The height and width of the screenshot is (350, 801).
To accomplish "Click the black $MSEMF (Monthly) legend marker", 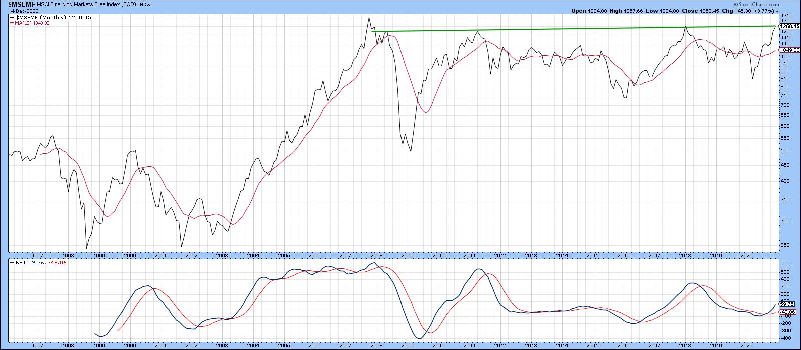I will [11, 17].
